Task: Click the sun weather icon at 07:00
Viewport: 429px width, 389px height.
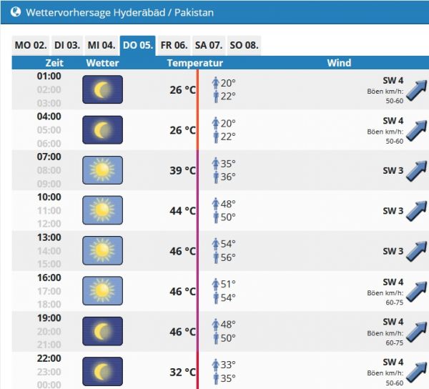Action: 102,170
